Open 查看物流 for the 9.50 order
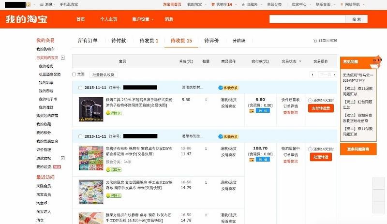The width and height of the screenshot is (387, 224). point(291,113)
